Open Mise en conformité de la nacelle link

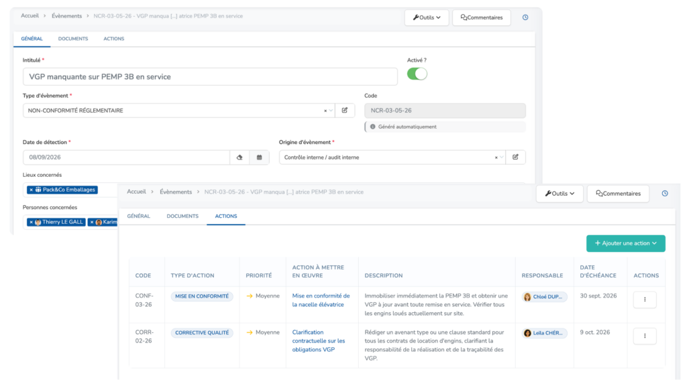[321, 300]
